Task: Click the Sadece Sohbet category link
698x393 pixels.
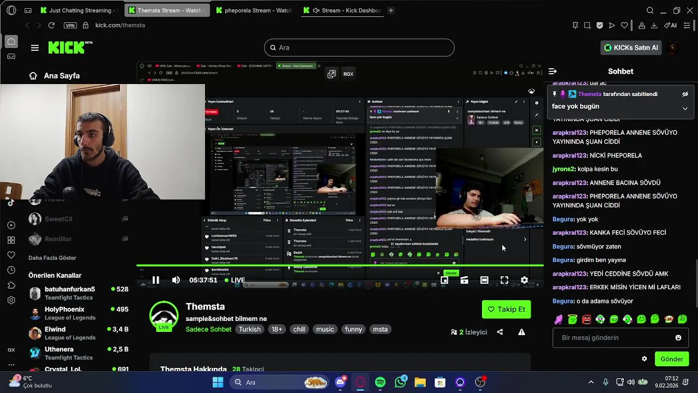Action: pyautogui.click(x=208, y=329)
